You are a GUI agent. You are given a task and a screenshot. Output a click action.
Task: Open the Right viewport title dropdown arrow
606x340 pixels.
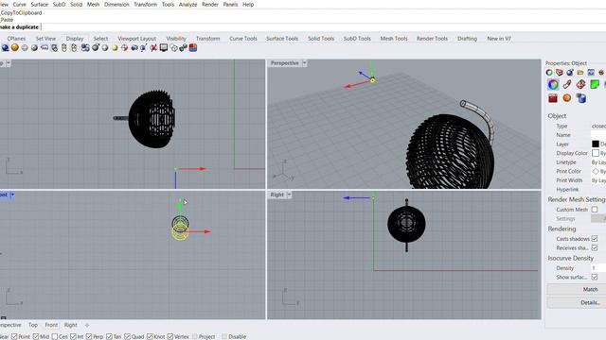click(x=289, y=195)
